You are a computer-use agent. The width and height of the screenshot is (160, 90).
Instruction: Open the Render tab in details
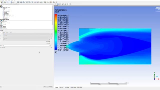7,32
